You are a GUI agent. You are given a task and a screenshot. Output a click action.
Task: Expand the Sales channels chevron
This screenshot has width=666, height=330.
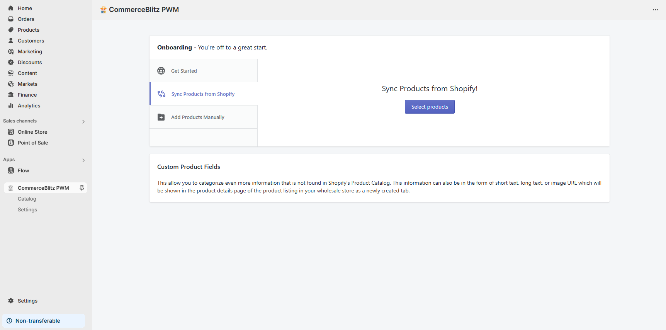pos(83,122)
